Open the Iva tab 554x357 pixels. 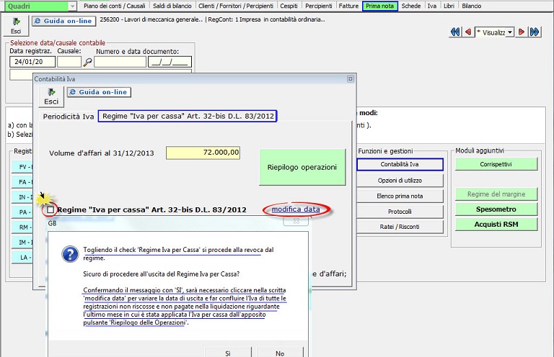[x=432, y=6]
